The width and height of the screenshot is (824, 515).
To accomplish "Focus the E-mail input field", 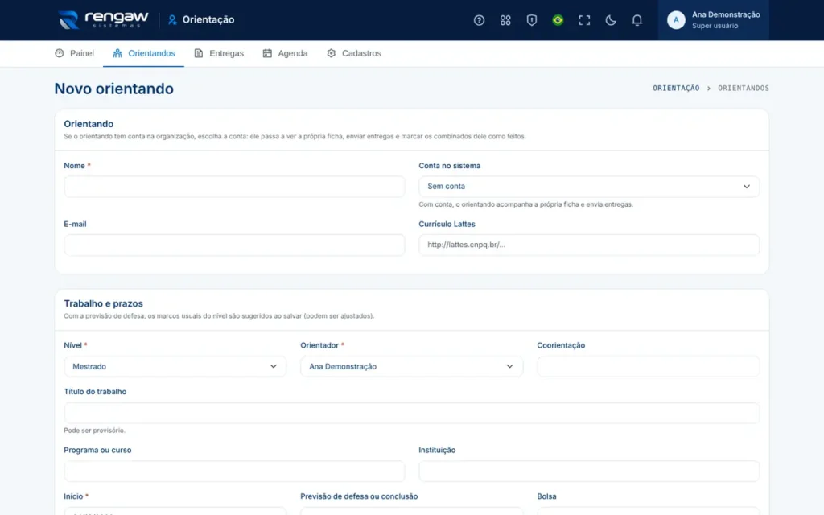I will tap(234, 245).
